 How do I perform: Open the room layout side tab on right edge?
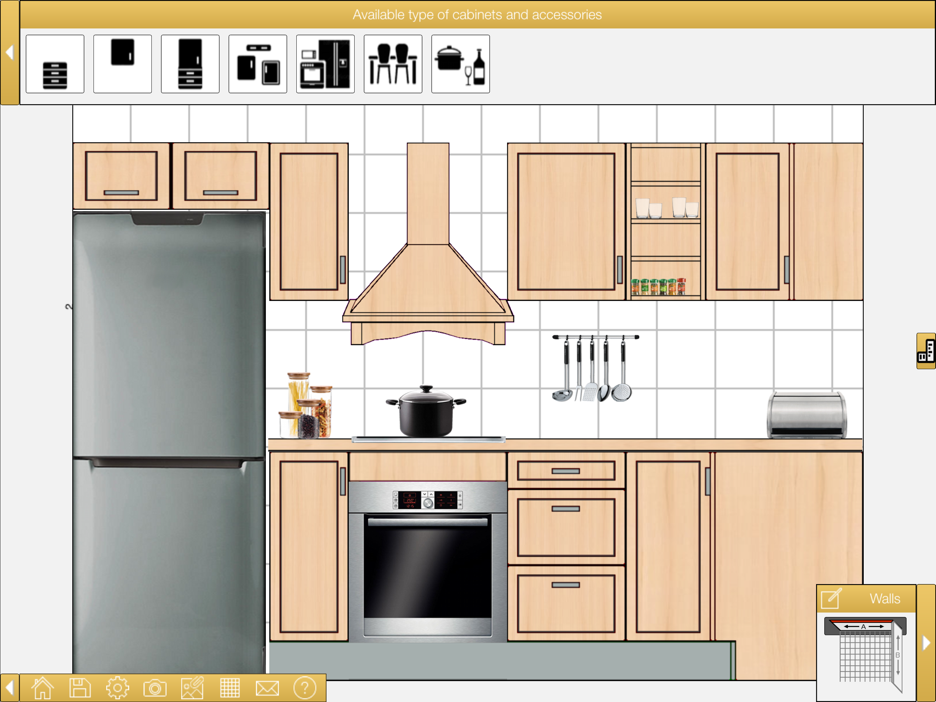click(926, 351)
